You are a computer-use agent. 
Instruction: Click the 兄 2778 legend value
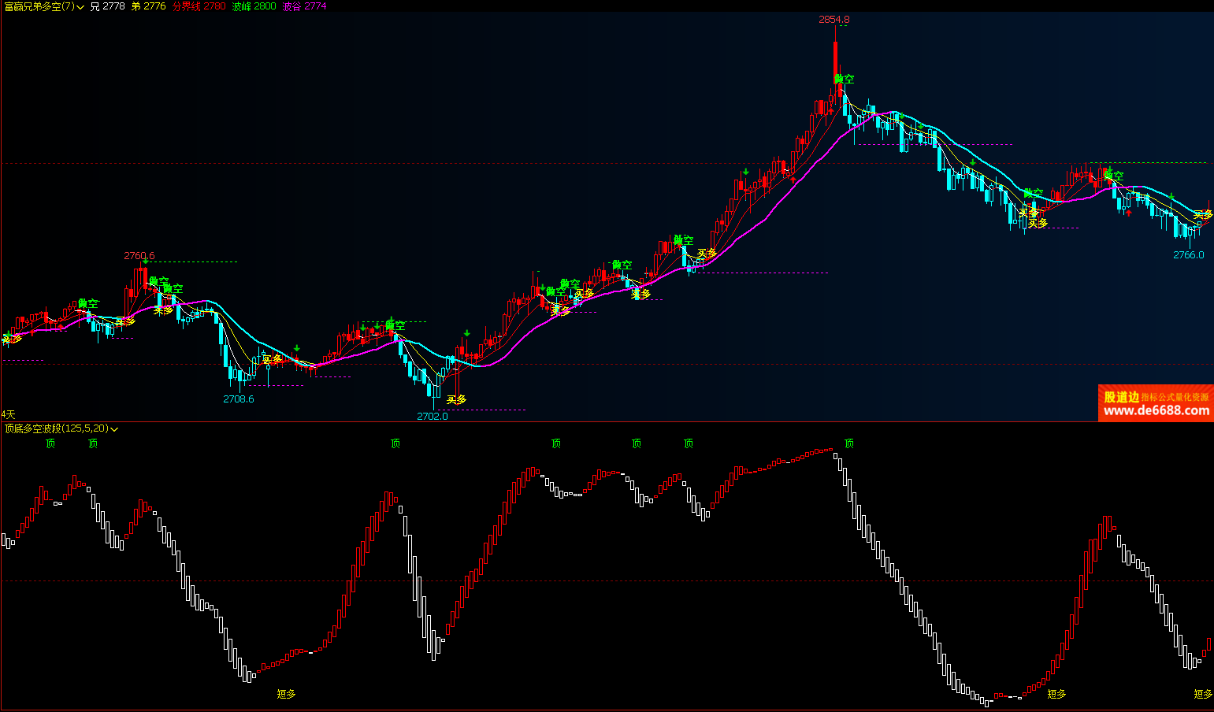[x=107, y=6]
